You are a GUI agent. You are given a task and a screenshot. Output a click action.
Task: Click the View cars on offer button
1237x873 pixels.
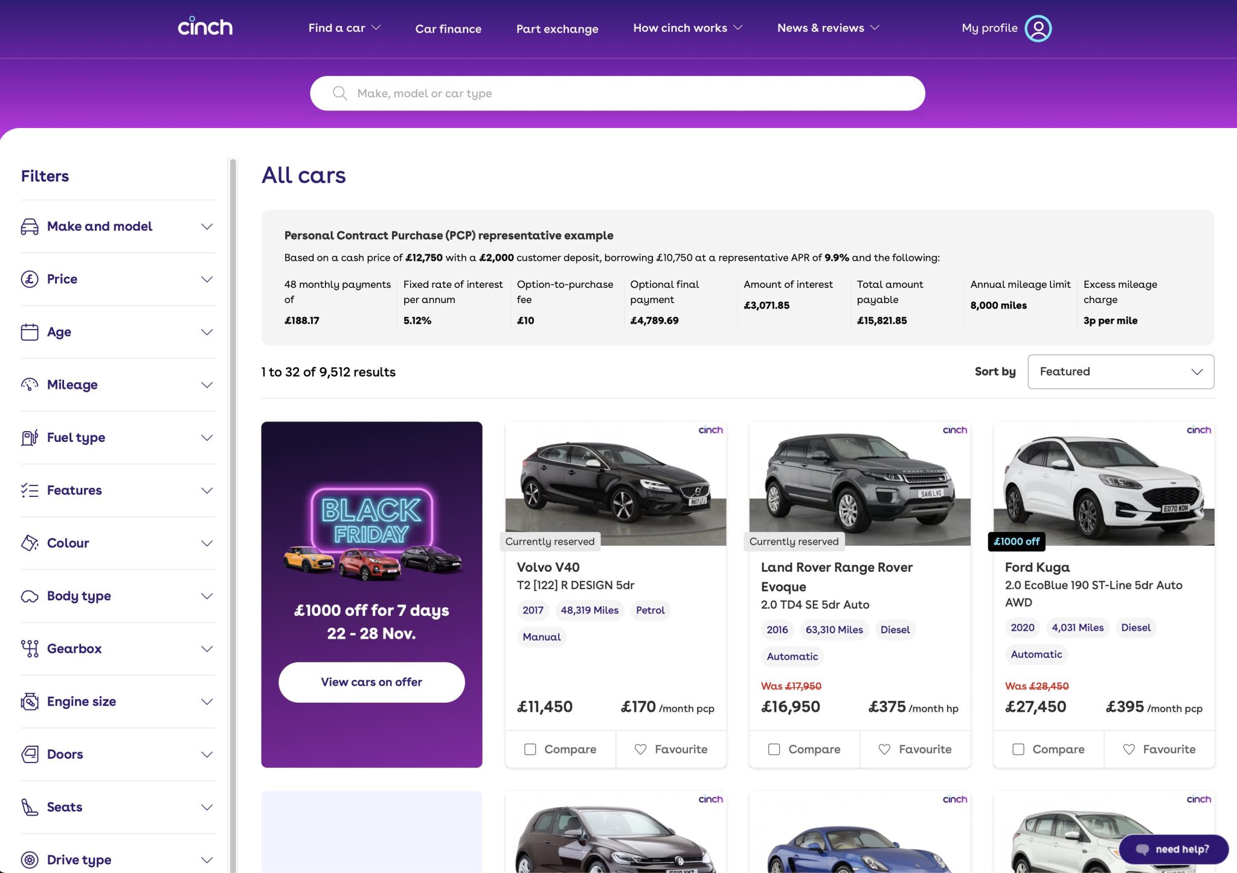pos(371,682)
